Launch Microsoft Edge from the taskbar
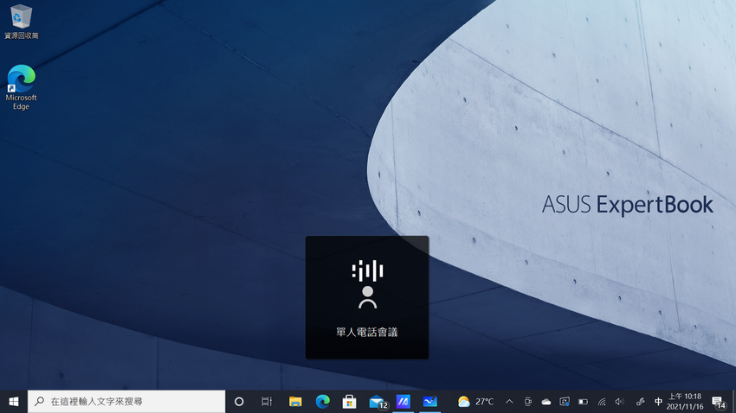The width and height of the screenshot is (736, 413). [x=322, y=401]
